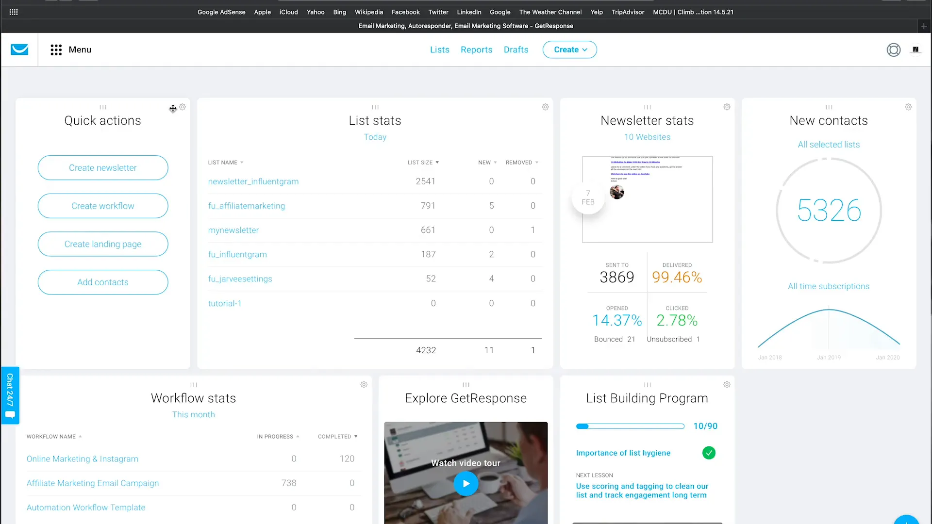Select the Reports navigation tab
This screenshot has height=524, width=932.
coord(476,49)
